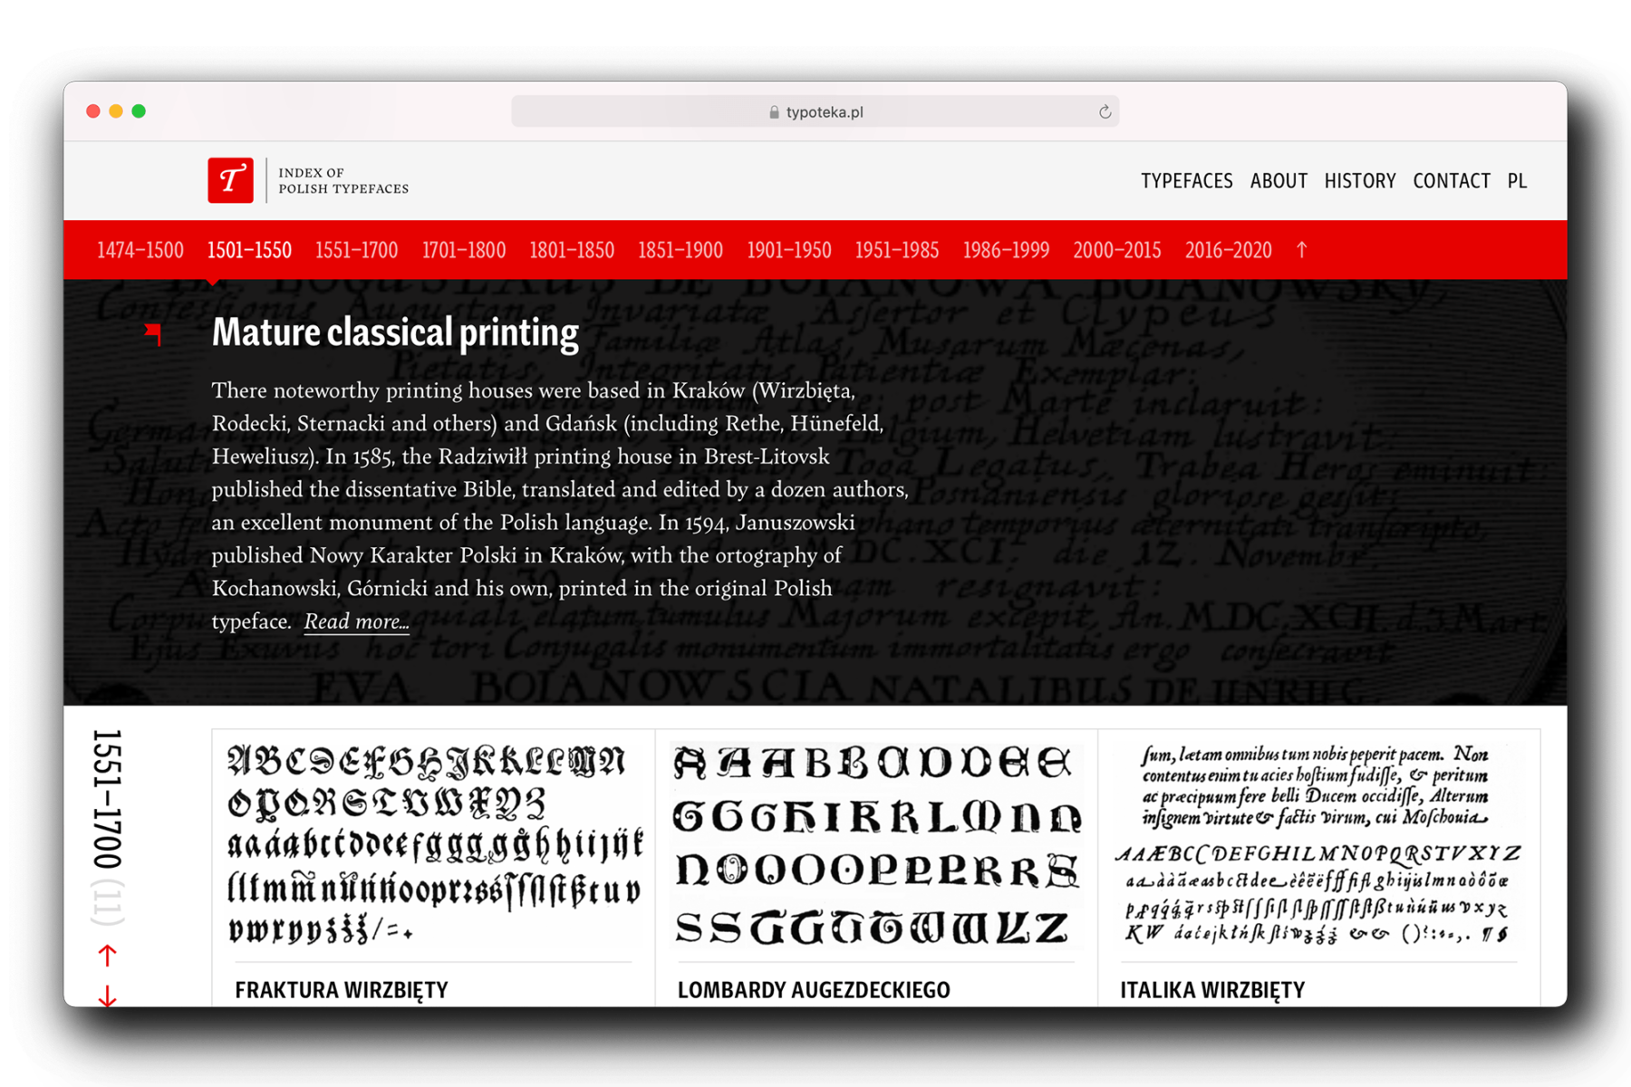Select the 2016–2020 period tab
Screen dimensions: 1631x1087
point(1229,250)
